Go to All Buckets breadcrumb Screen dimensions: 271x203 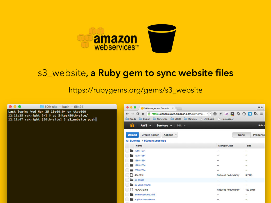point(133,141)
